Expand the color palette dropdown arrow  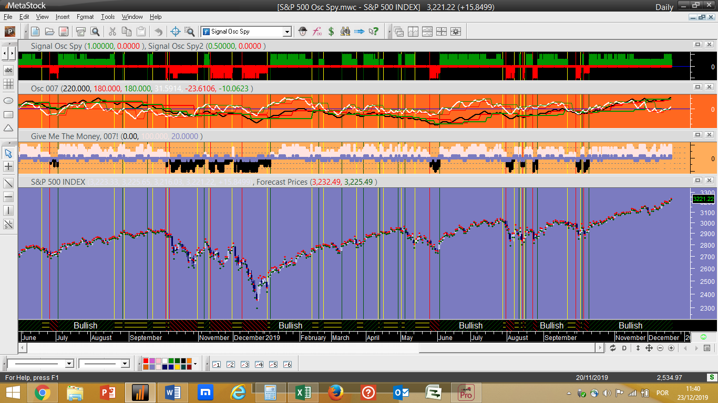tap(195, 364)
